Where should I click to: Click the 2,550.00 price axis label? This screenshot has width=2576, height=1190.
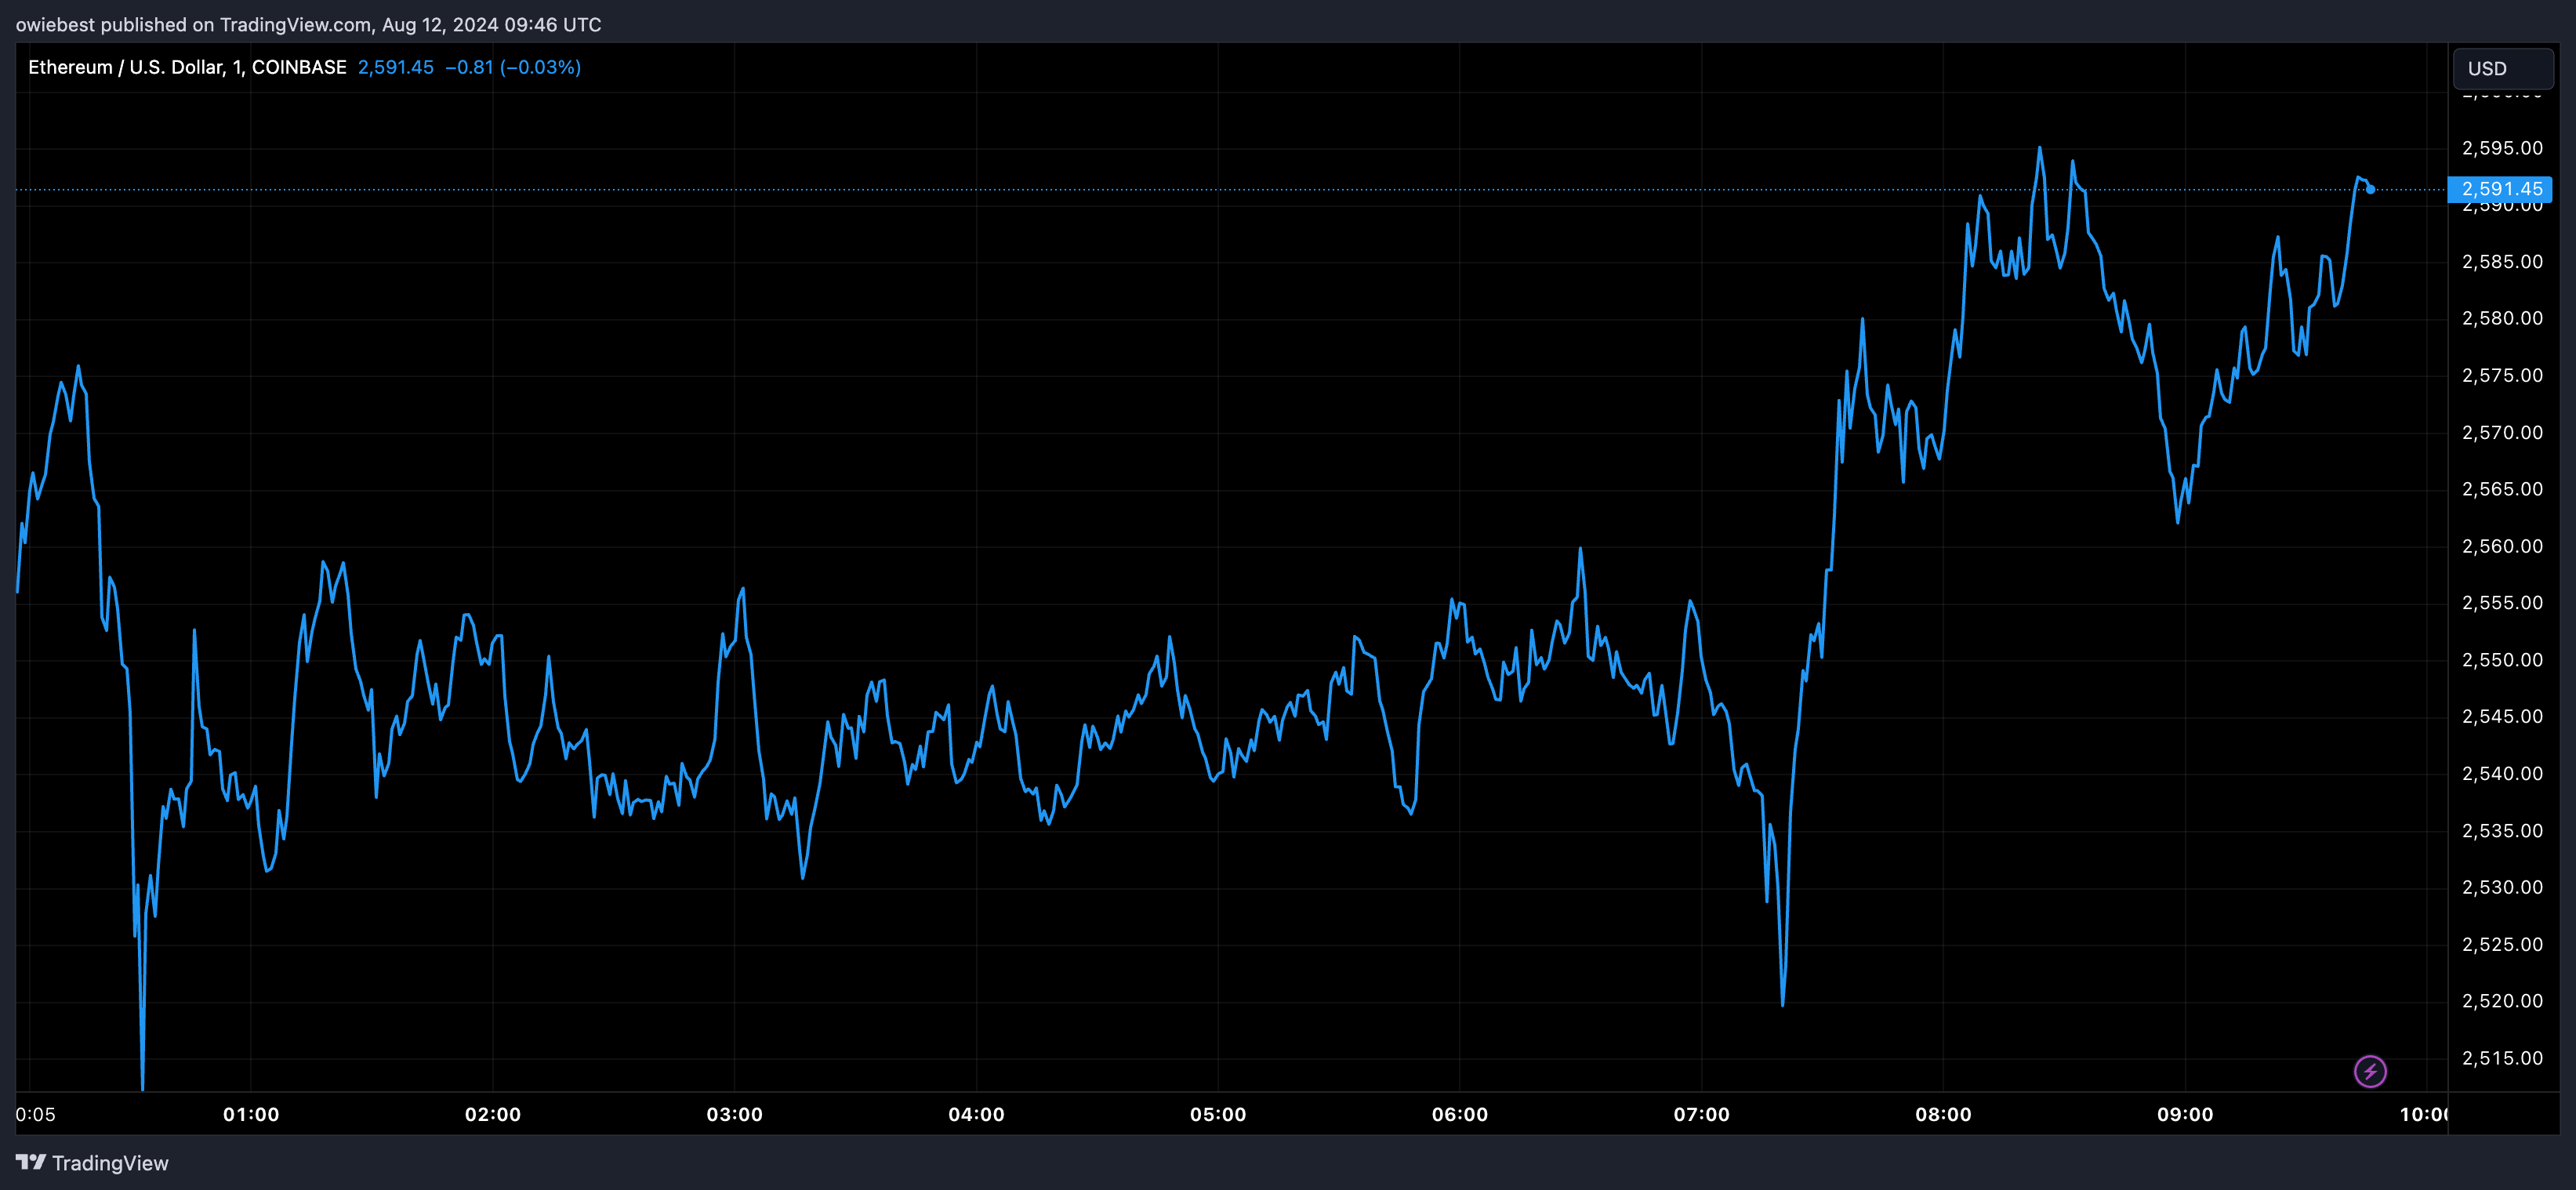2502,660
